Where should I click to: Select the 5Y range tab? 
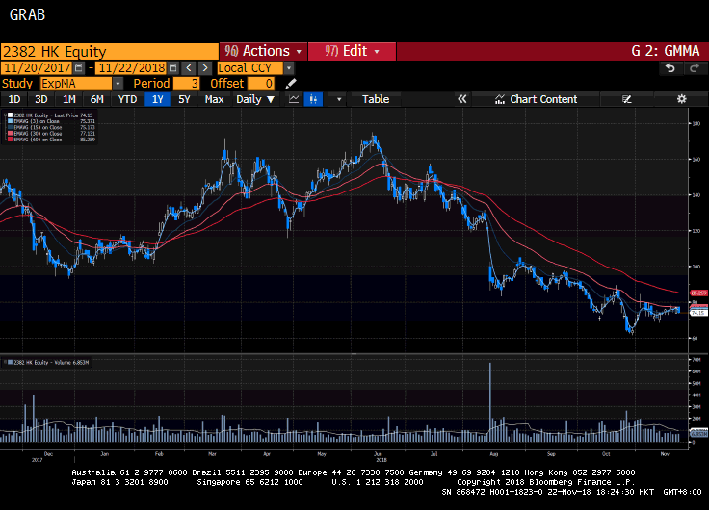184,99
